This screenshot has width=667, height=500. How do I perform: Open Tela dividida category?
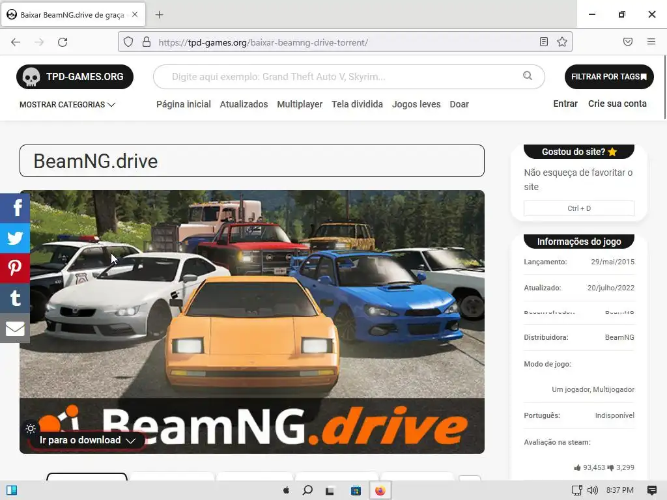(357, 104)
